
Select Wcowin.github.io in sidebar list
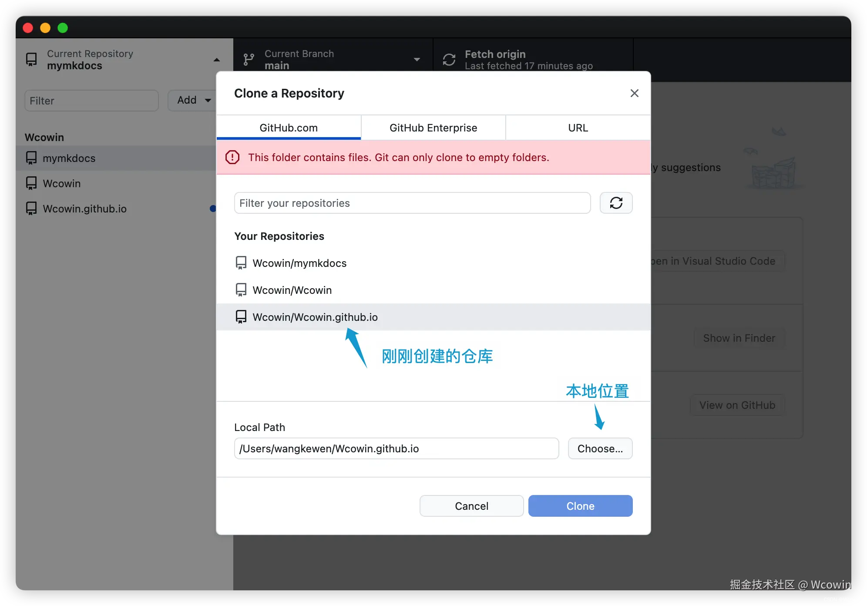coord(84,209)
